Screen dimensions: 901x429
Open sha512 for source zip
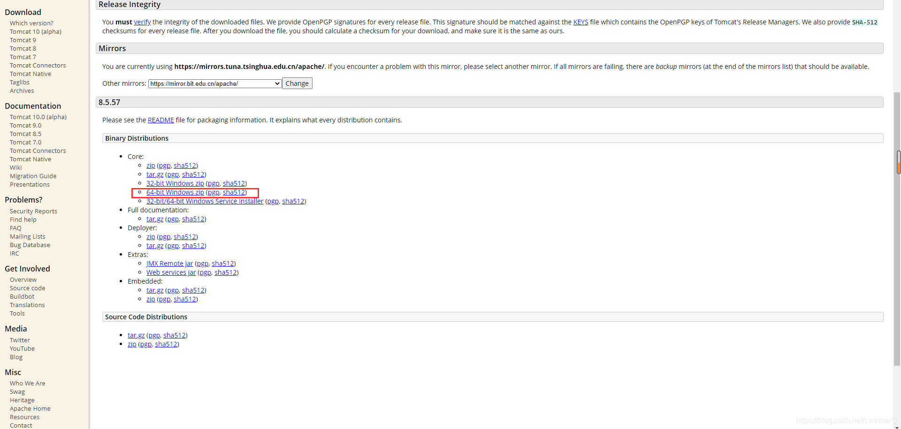coord(166,344)
